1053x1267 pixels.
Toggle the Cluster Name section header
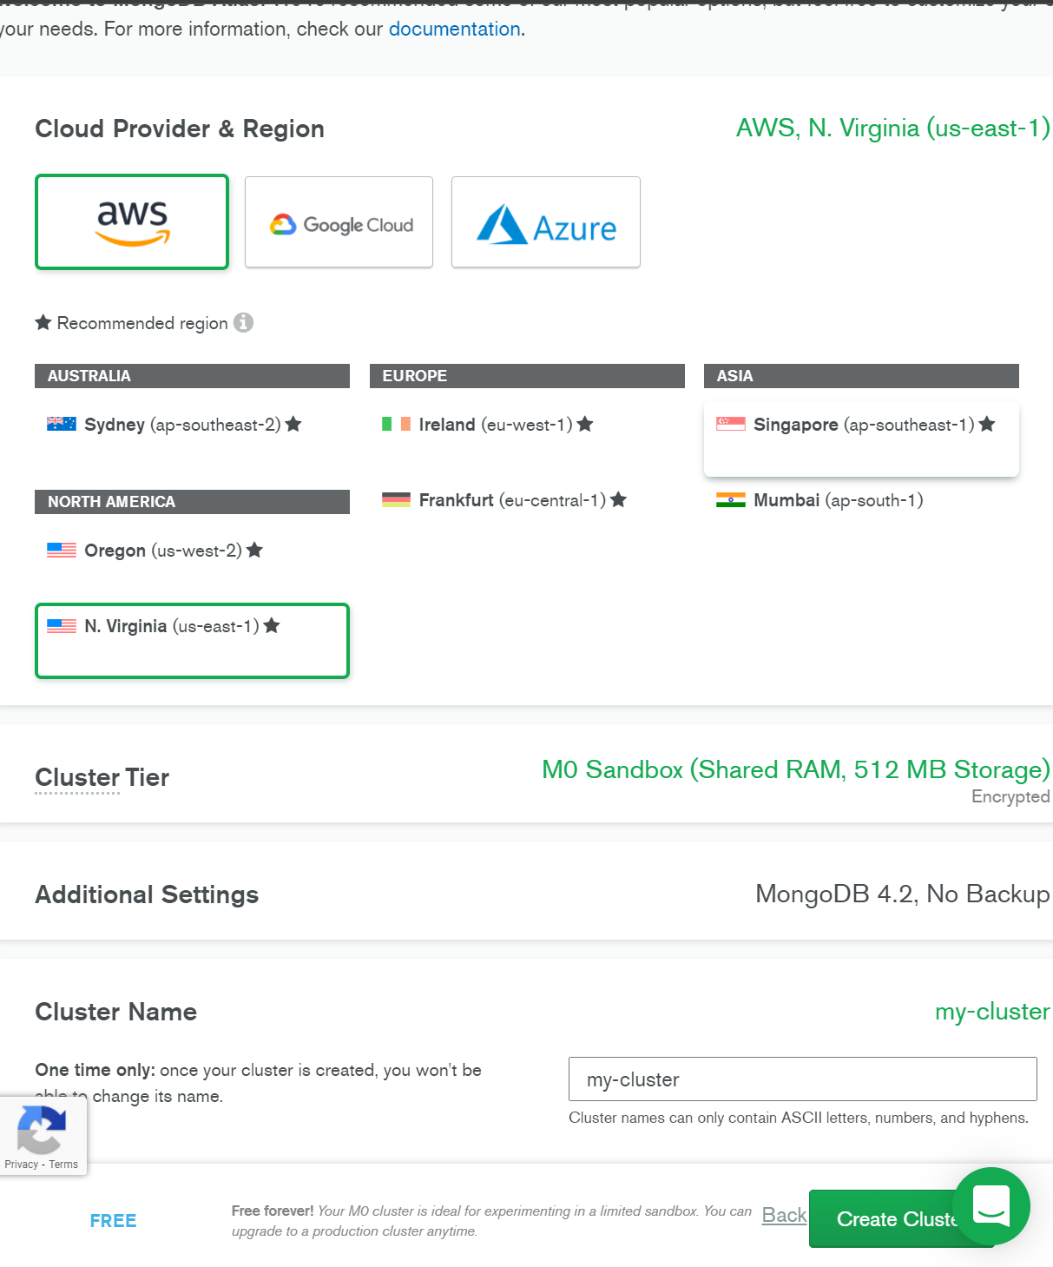(x=115, y=1012)
